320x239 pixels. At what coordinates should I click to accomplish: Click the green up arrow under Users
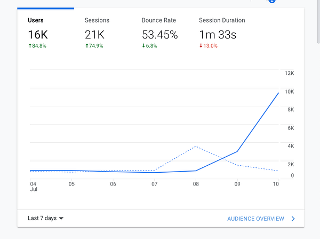coord(30,45)
